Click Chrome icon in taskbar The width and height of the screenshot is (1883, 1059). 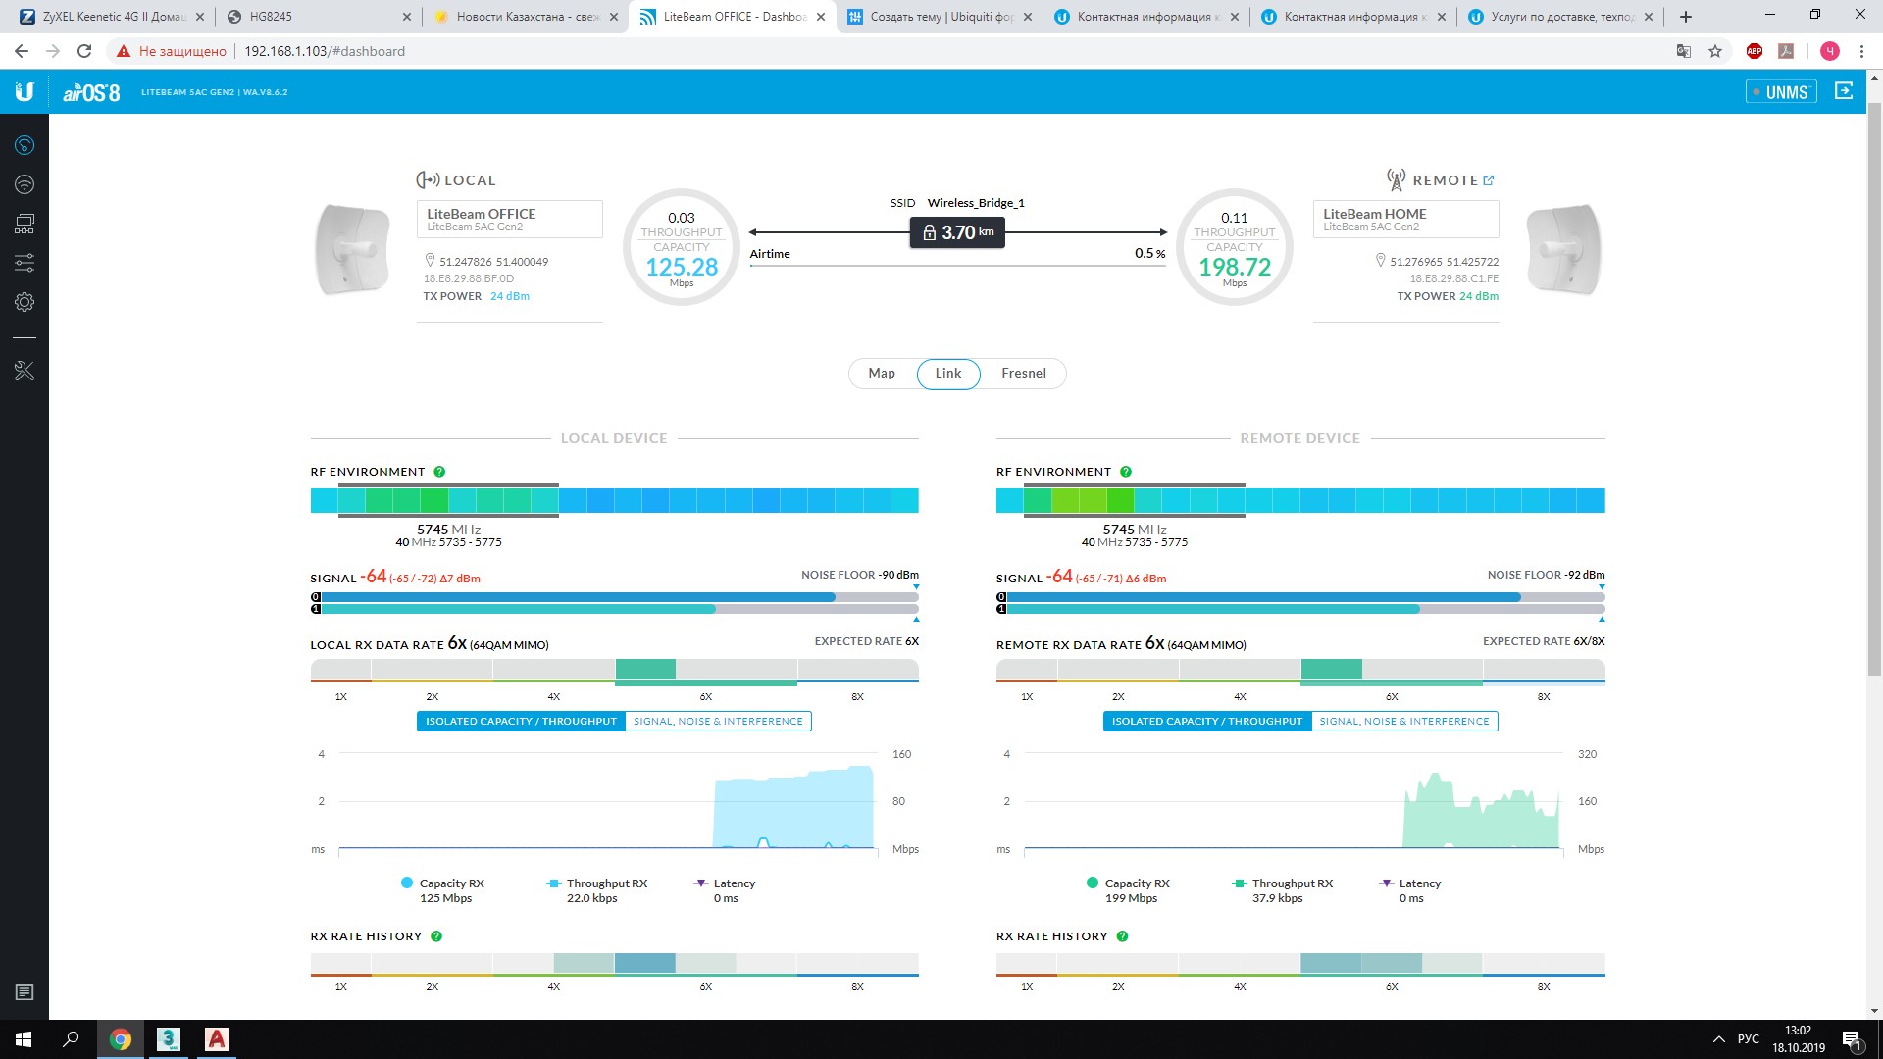coord(121,1039)
